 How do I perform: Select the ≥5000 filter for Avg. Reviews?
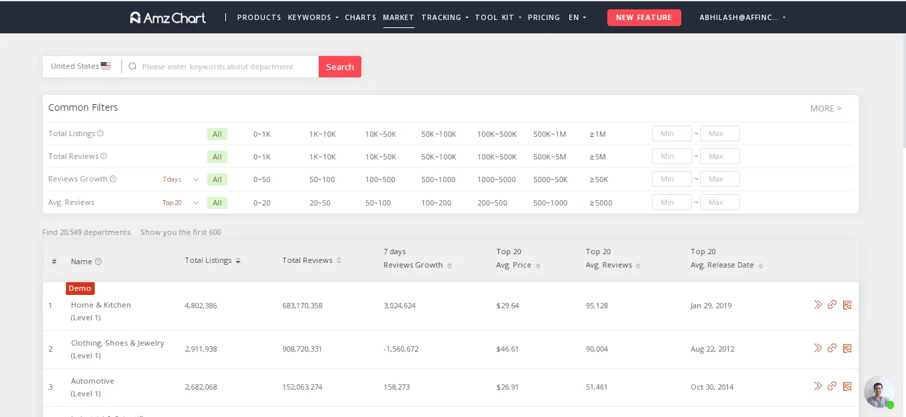[600, 202]
